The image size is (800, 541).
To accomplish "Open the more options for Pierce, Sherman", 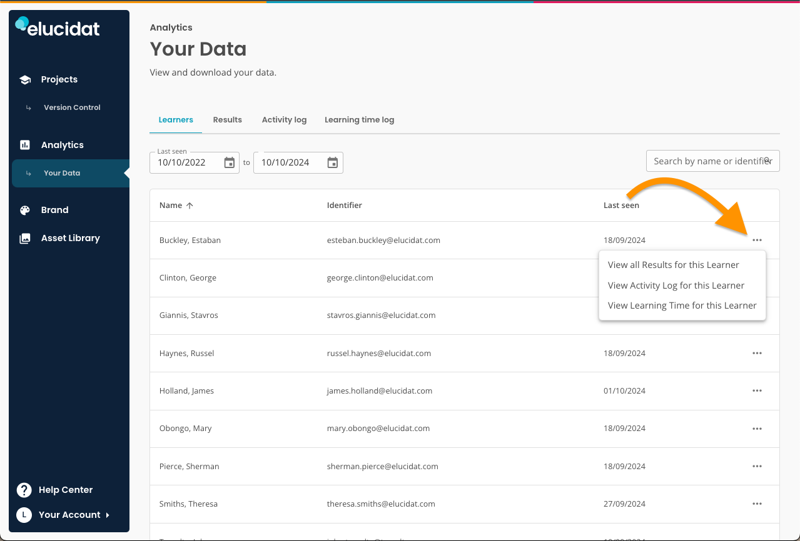I will [x=757, y=466].
